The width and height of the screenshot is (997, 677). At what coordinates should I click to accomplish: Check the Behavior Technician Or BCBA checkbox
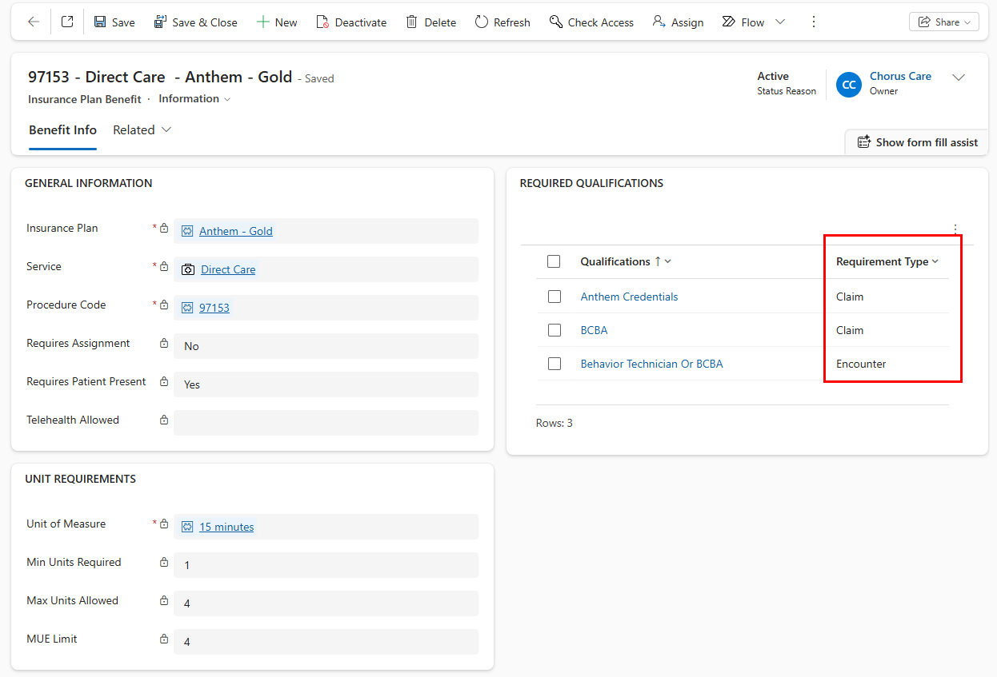555,364
